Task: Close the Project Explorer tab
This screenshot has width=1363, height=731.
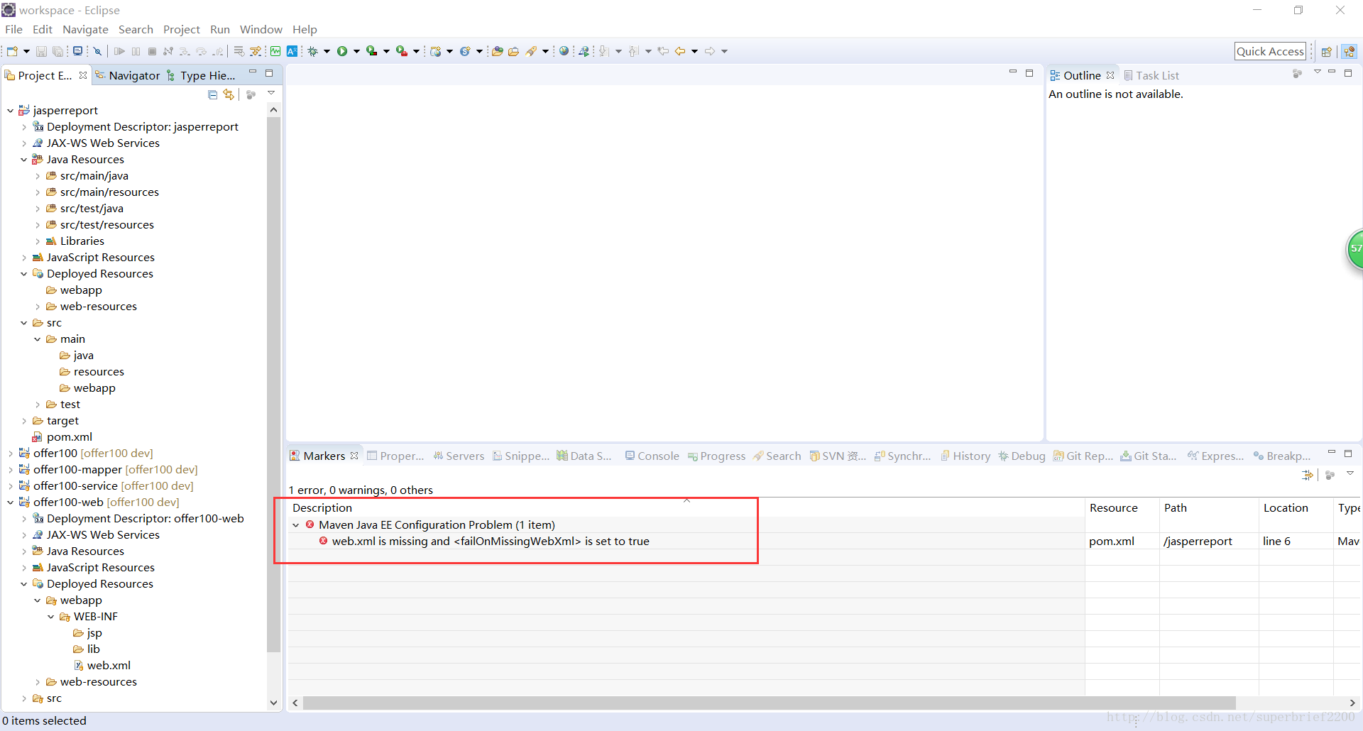Action: [83, 75]
